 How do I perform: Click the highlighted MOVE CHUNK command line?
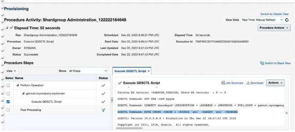pos(178,112)
